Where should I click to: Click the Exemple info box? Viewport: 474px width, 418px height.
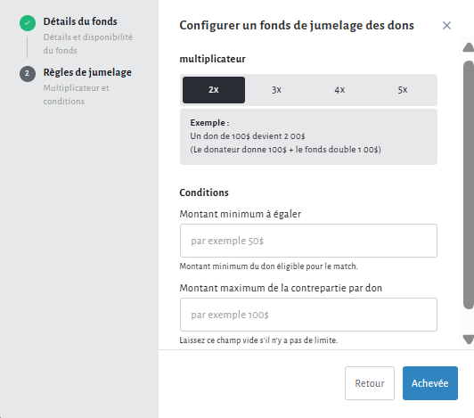(x=308, y=136)
